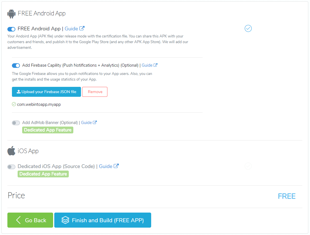Viewport: 310px width, 235px height.
Task: Click Dedicated App Feature badge under iOS App
Action: pos(43,174)
